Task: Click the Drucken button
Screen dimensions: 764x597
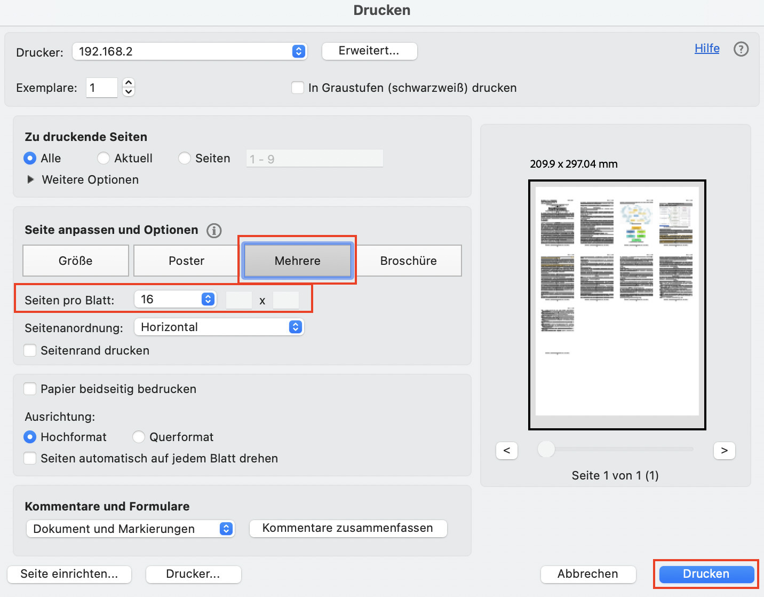Action: (x=706, y=574)
